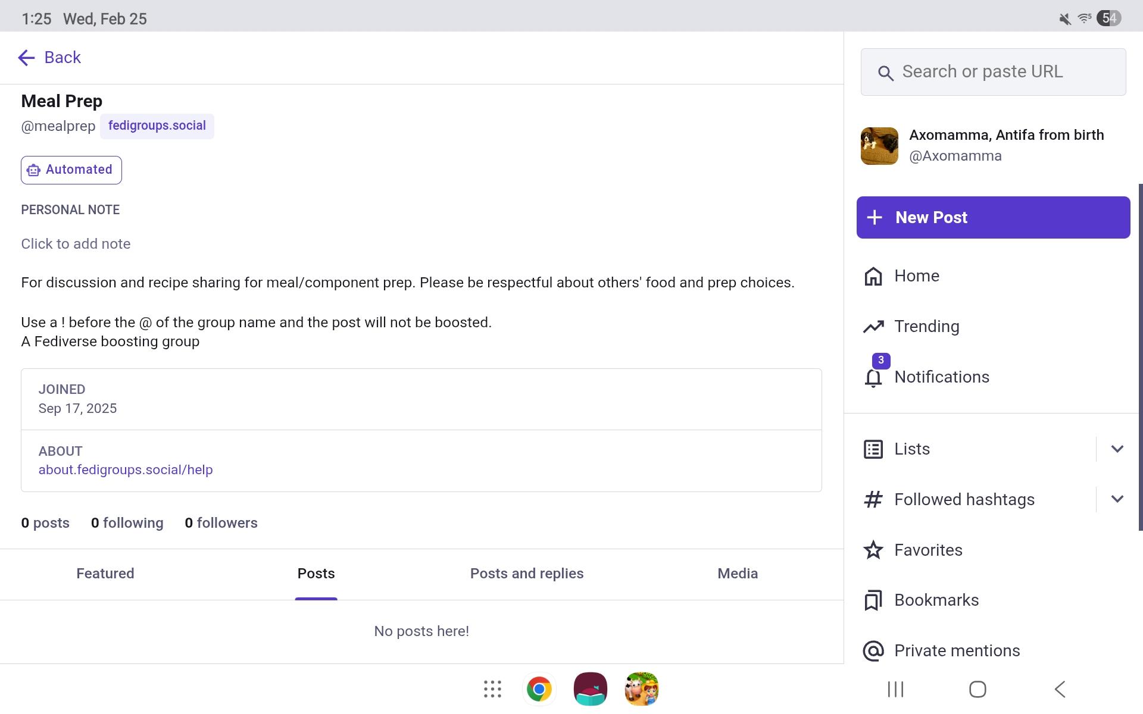Viewport: 1143px width, 714px height.
Task: Tap the Back arrow to return
Action: point(26,57)
